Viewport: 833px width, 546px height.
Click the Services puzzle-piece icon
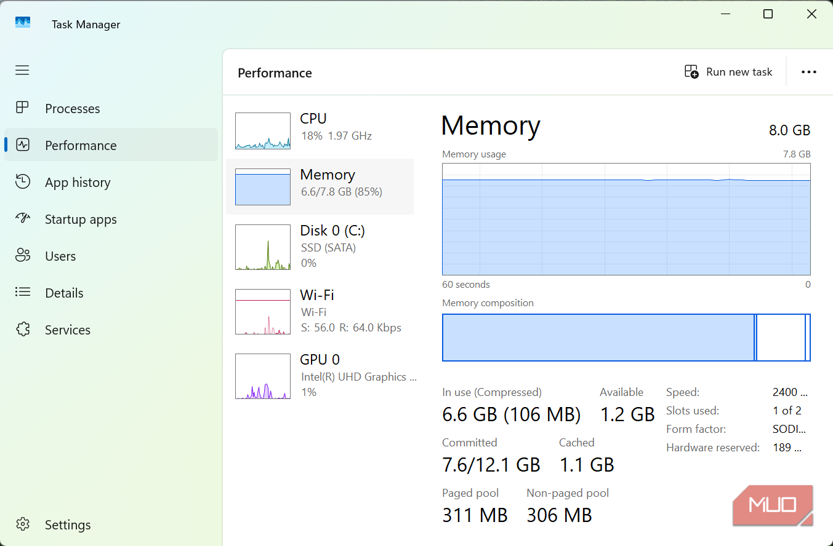(23, 330)
